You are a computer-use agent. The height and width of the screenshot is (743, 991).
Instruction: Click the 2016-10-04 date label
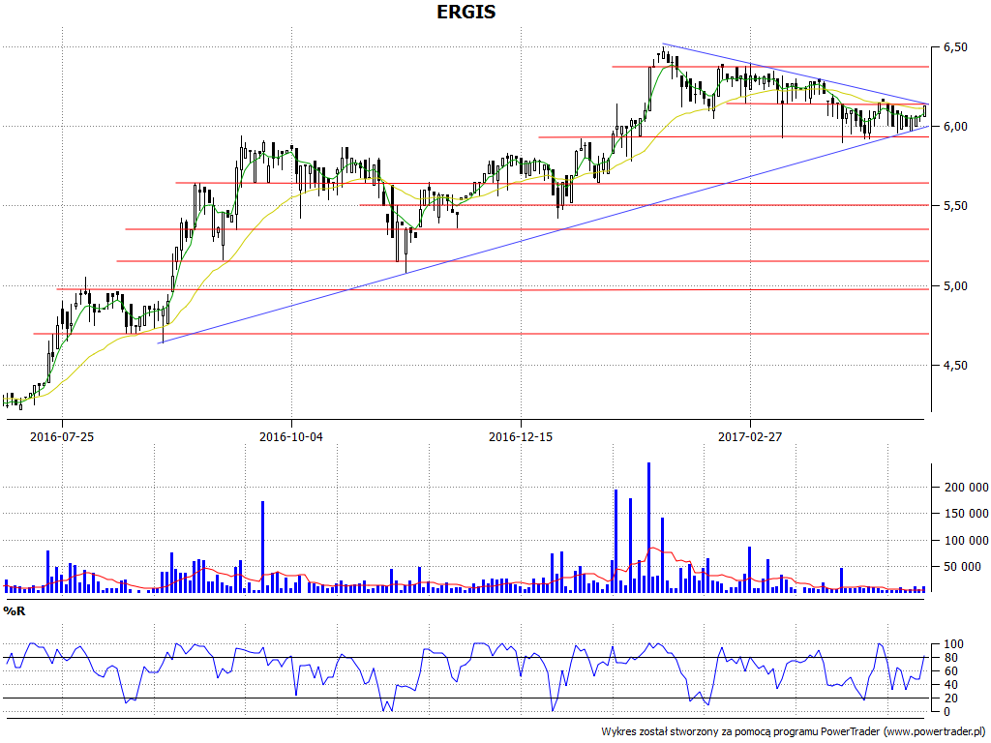290,436
